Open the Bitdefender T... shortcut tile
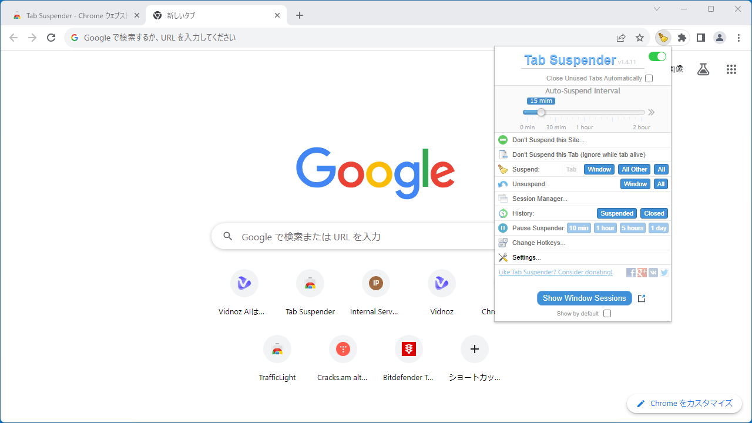Screen dimensions: 752x423 click(x=409, y=358)
